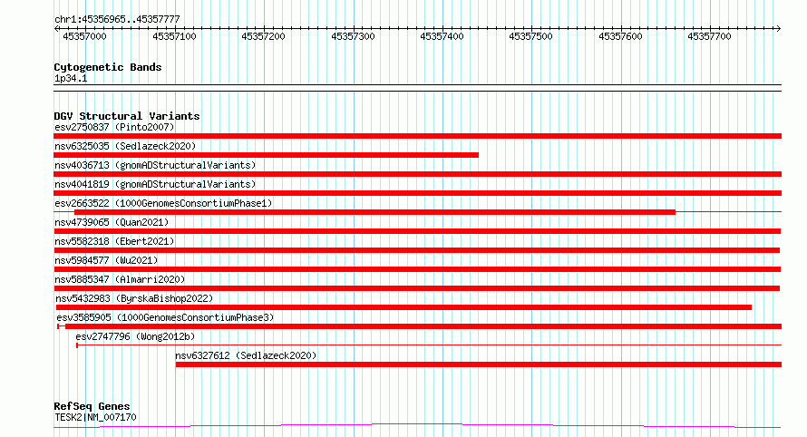Click the red bar under nsv4739065 (Quan2021)
807x437 pixels.
pos(417,231)
